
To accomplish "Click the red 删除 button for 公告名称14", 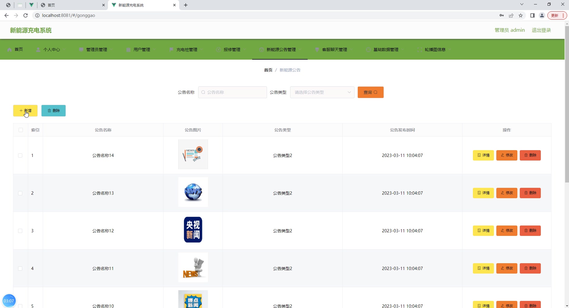I will 530,155.
